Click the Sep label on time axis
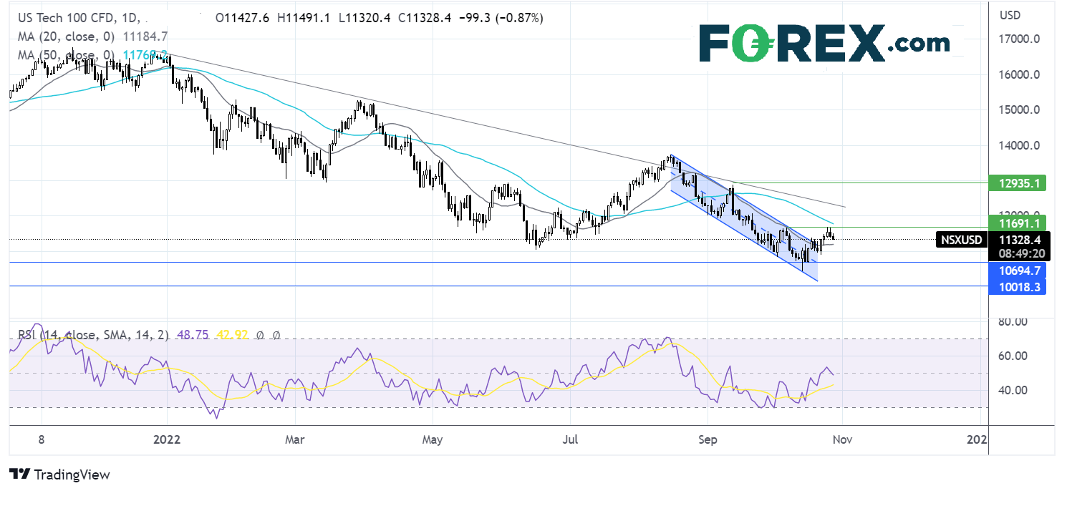Screen dimensions: 1067x521 click(x=708, y=439)
